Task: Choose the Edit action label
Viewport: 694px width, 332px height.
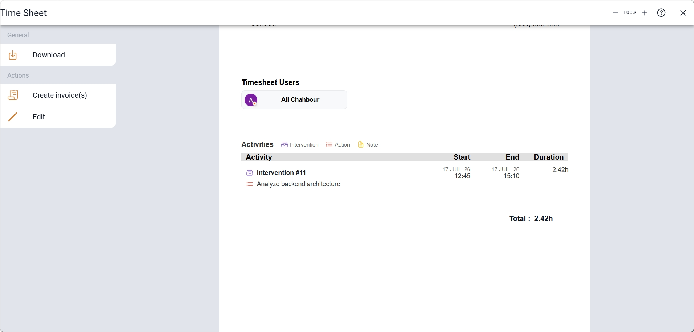Action: click(39, 117)
